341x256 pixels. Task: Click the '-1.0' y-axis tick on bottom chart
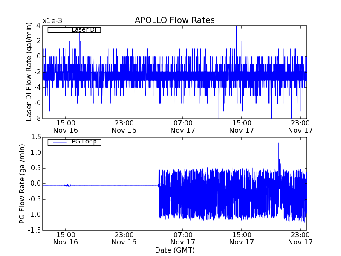35,215
